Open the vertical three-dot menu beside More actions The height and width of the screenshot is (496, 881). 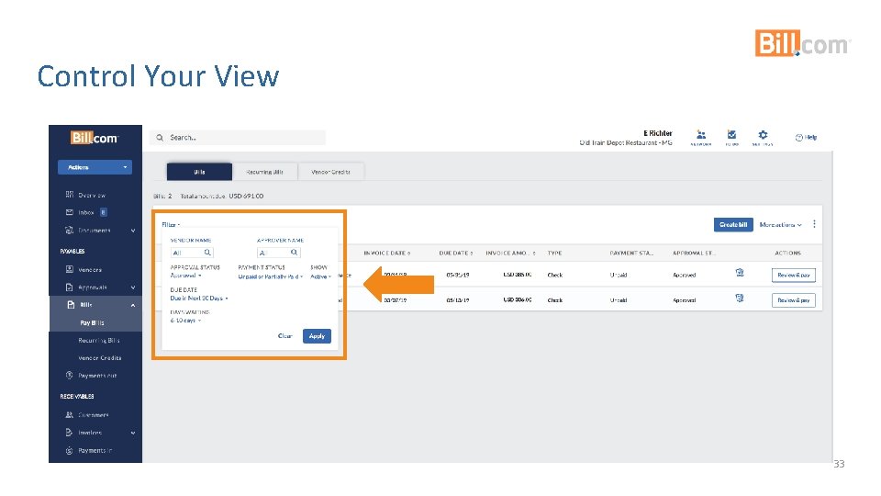pyautogui.click(x=814, y=224)
